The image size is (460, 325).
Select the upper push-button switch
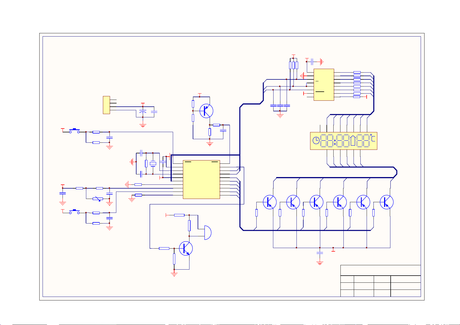click(74, 131)
